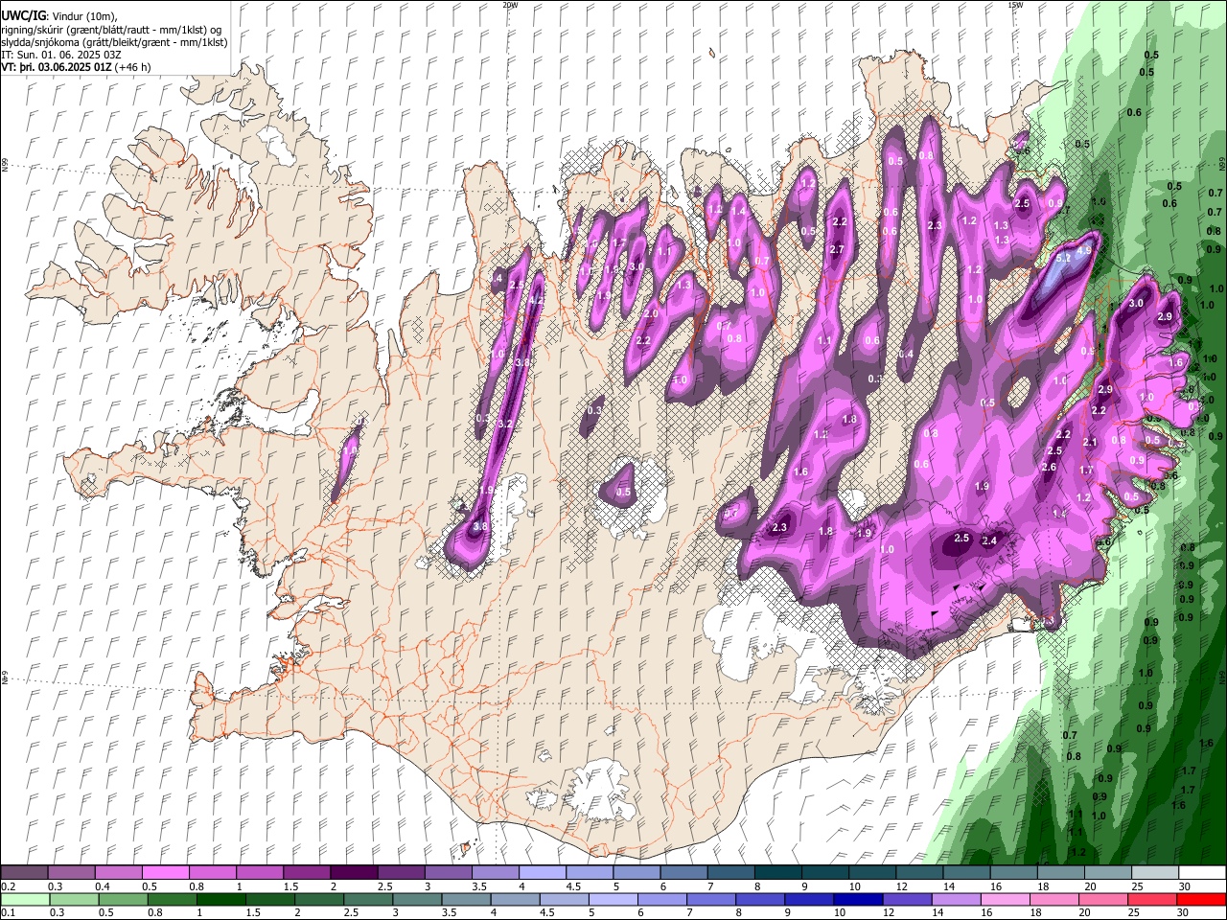This screenshot has width=1227, height=920.
Task: Click the '0.2' label starting the snow scale
Action: [9, 886]
